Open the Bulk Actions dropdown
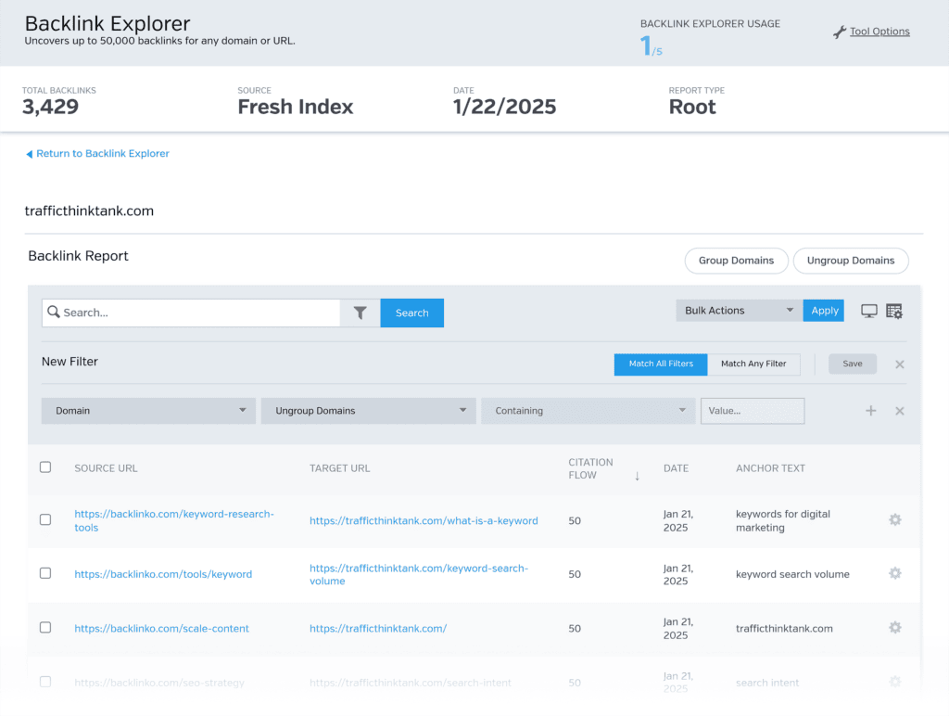Viewport: 949px width, 716px height. click(x=739, y=311)
